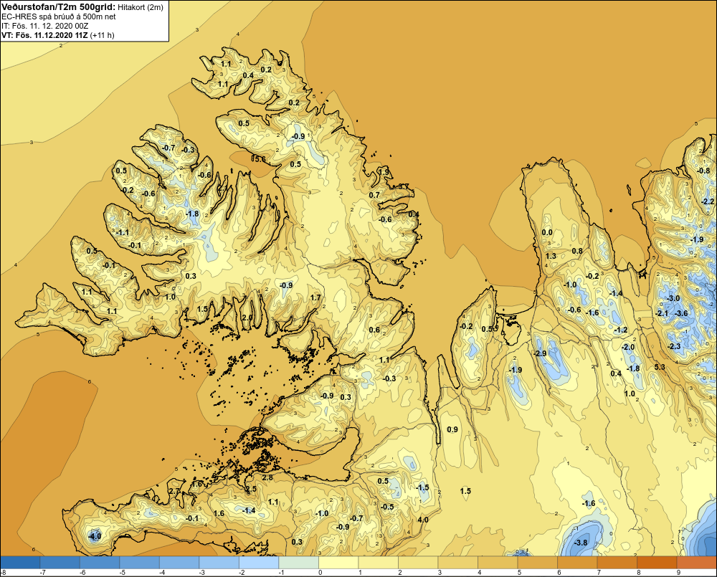Click the legend tick label "-5"
Viewport: 717px width, 577px height.
click(122, 573)
